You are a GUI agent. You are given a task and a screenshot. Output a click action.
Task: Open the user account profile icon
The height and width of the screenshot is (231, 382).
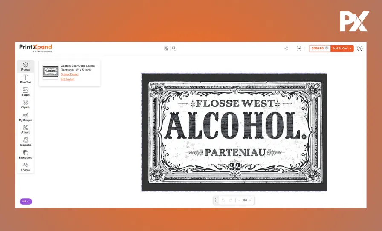click(359, 48)
